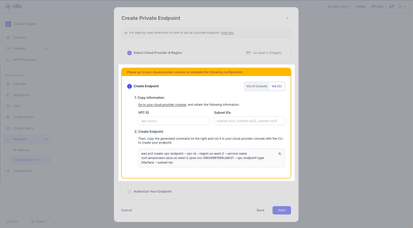Screen dimensions: 413x228
Task: Open the Migrations sidebar icon
Action: point(8,95)
